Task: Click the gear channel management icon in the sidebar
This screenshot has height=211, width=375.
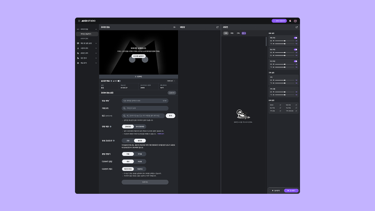Action: 78,63
